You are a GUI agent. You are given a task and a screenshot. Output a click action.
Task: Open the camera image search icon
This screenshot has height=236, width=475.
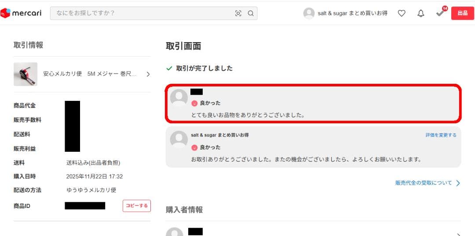pyautogui.click(x=238, y=13)
